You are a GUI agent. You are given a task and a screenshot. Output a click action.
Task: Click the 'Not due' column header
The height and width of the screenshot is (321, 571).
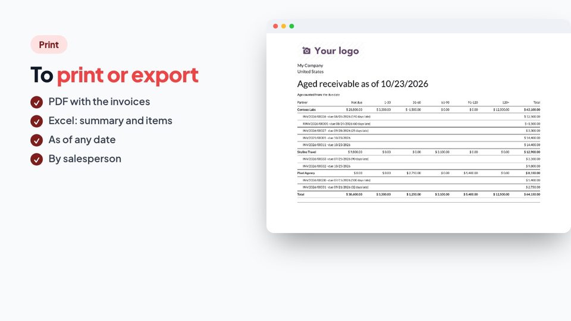(356, 103)
